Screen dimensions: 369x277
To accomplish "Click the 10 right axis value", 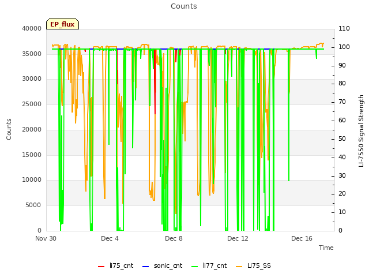I will (x=342, y=212).
